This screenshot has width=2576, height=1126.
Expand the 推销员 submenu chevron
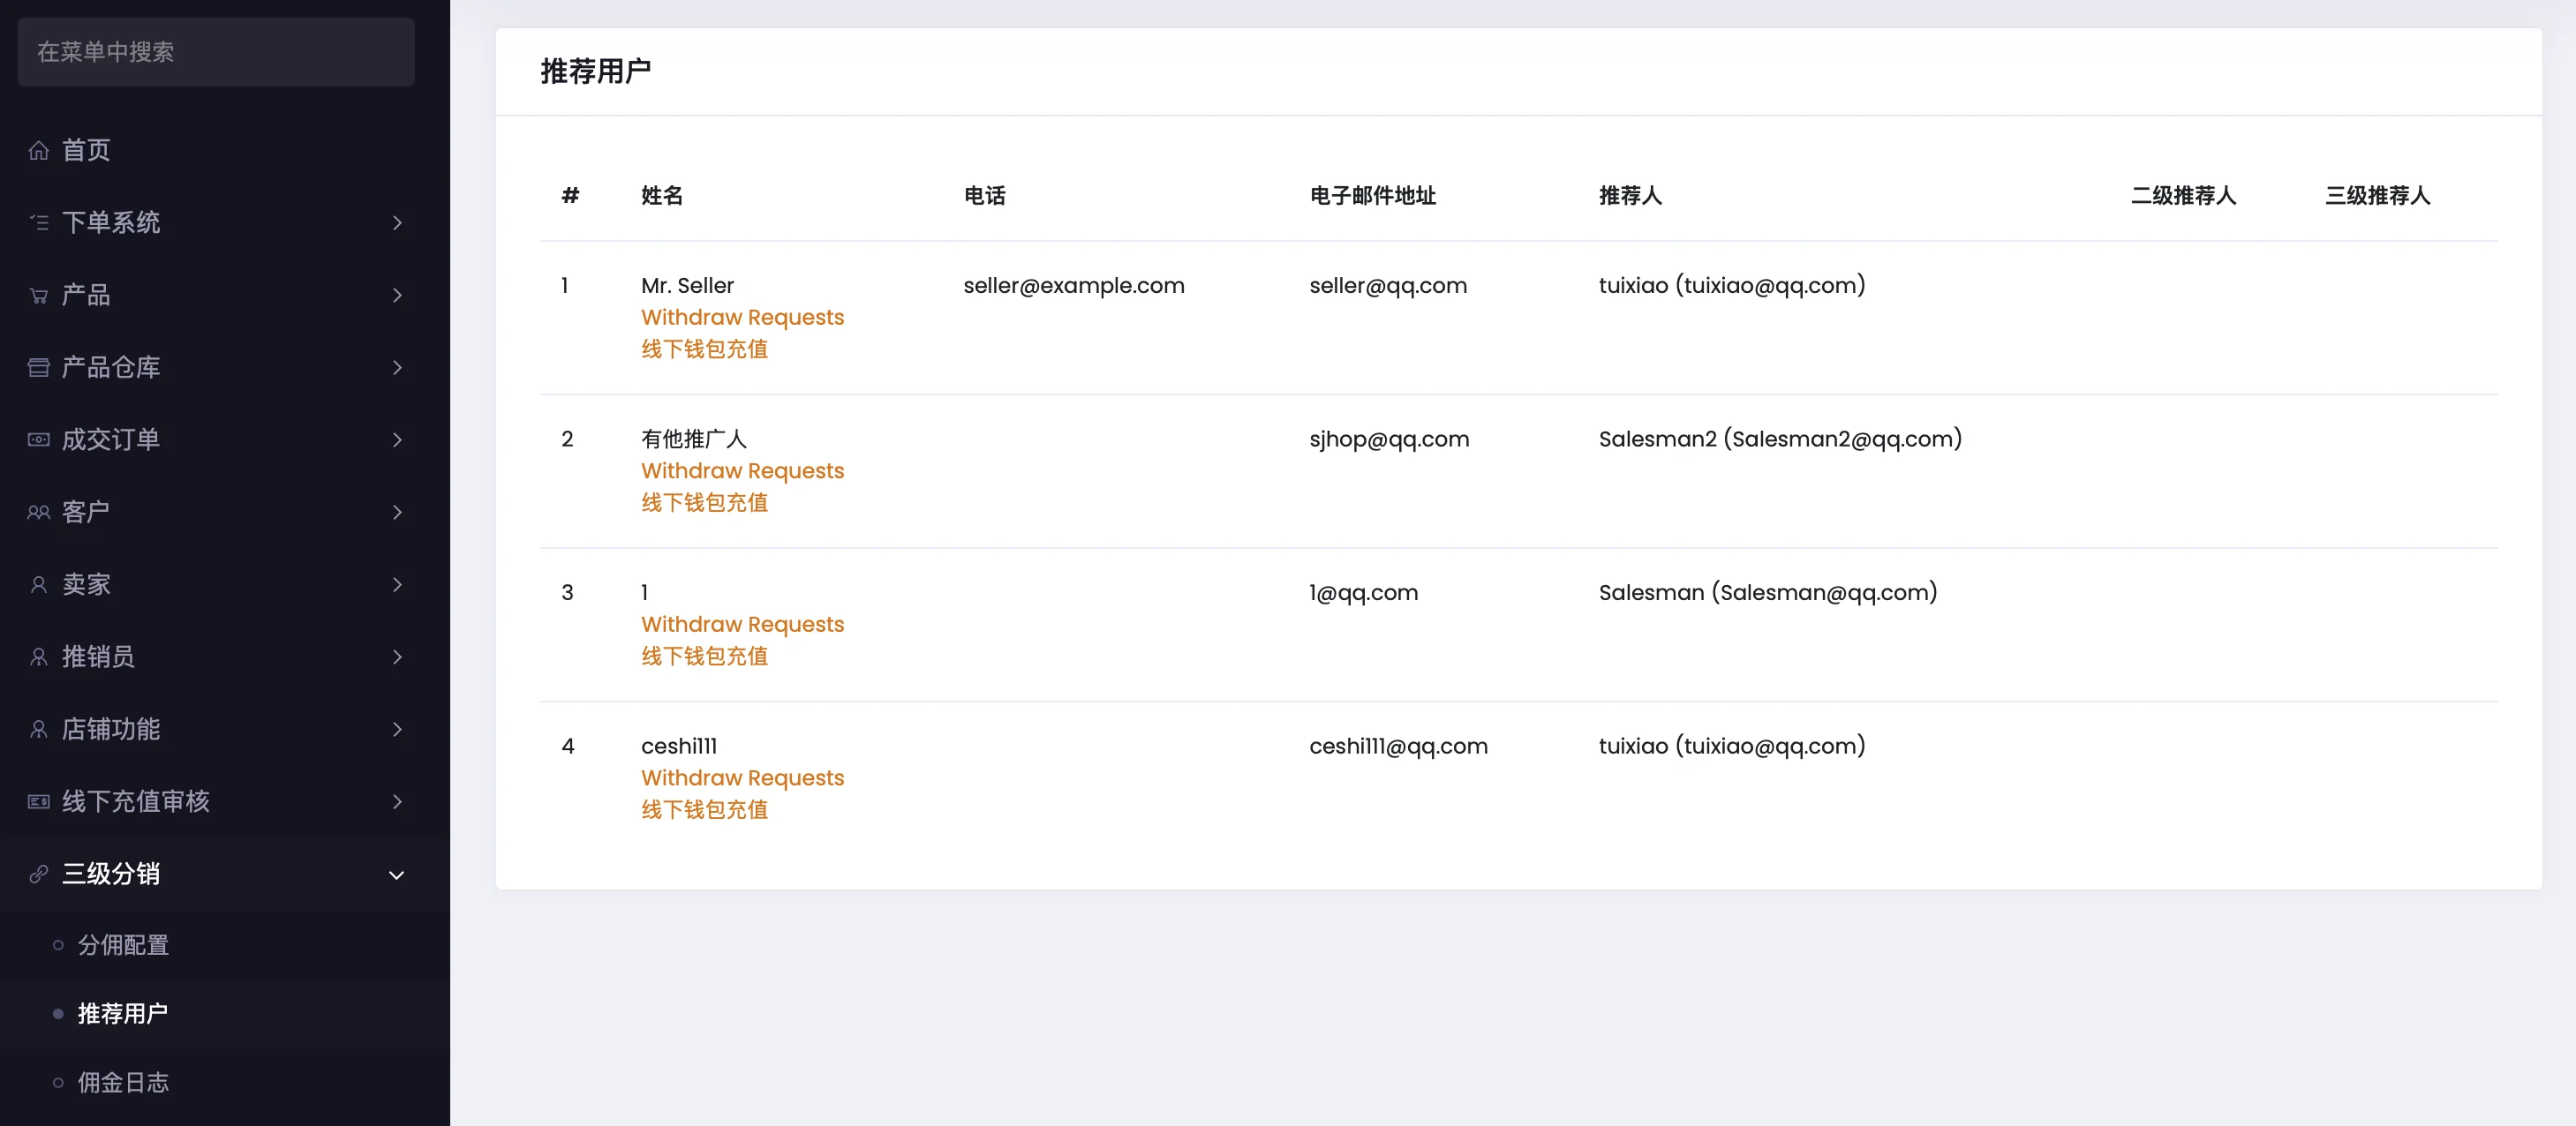click(397, 657)
